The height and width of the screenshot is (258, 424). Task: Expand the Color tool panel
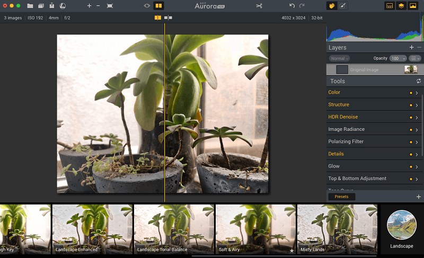[x=417, y=93]
